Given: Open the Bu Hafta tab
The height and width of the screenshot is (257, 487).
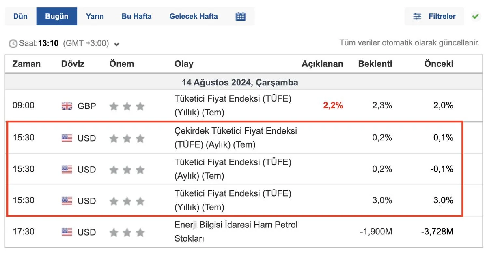Looking at the screenshot, I should pos(136,17).
